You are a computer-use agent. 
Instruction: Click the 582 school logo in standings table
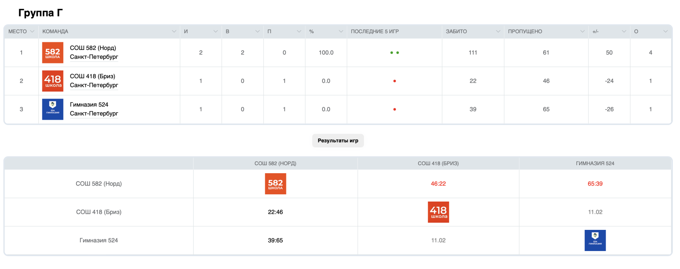pyautogui.click(x=52, y=53)
